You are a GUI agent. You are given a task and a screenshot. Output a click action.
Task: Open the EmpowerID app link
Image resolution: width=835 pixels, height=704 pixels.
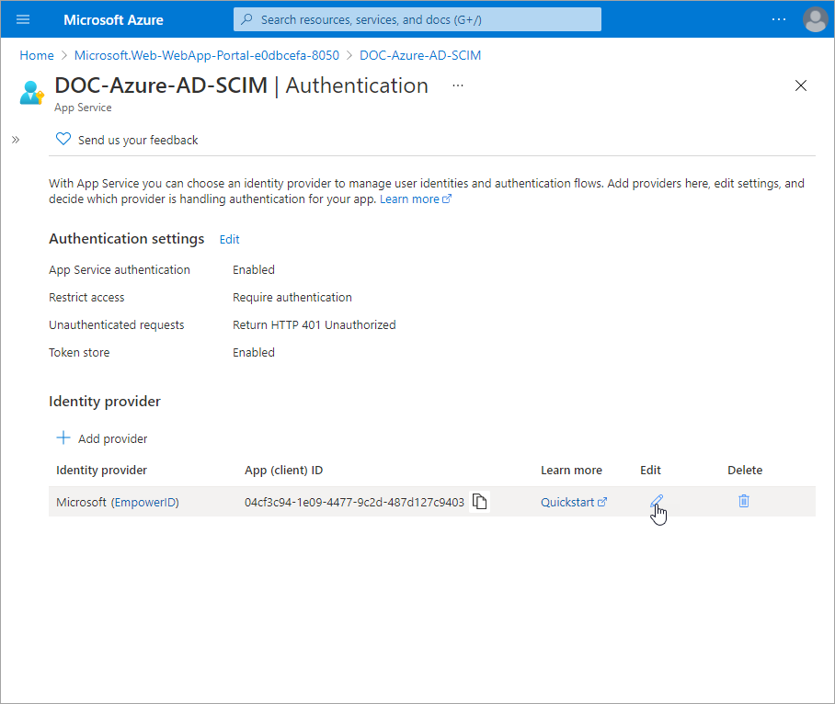click(144, 502)
